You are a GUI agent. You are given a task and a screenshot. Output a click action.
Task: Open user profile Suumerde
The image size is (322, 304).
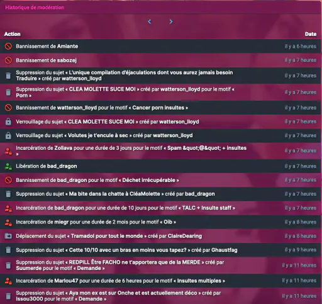point(29,268)
